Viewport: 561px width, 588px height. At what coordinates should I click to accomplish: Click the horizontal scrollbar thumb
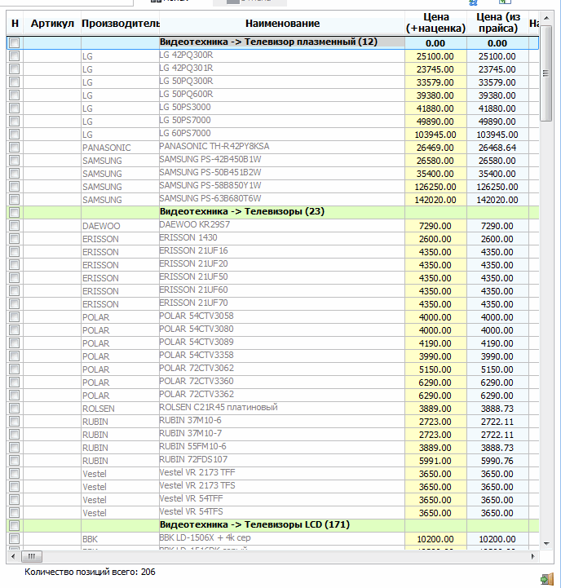point(32,556)
